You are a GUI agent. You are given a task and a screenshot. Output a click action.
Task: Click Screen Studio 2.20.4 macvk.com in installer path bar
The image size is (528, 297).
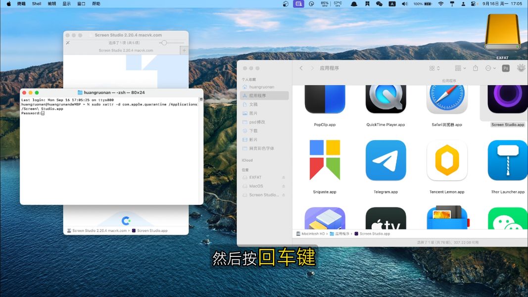(x=97, y=231)
